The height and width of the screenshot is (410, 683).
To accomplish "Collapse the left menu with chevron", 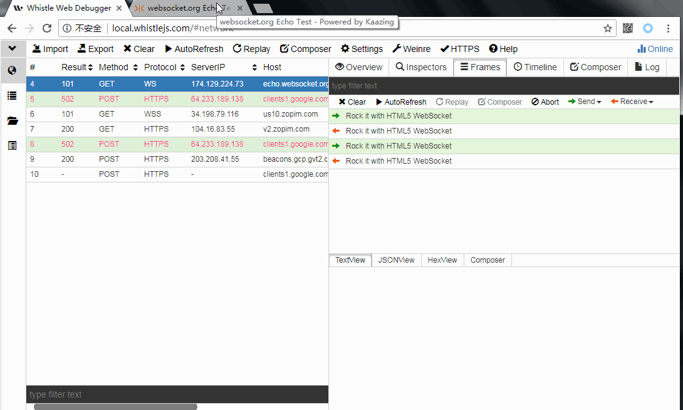I will pos(12,48).
